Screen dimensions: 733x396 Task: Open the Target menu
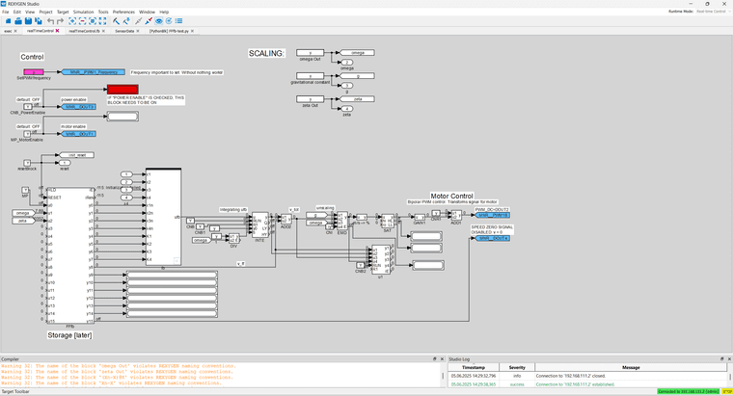pos(63,12)
